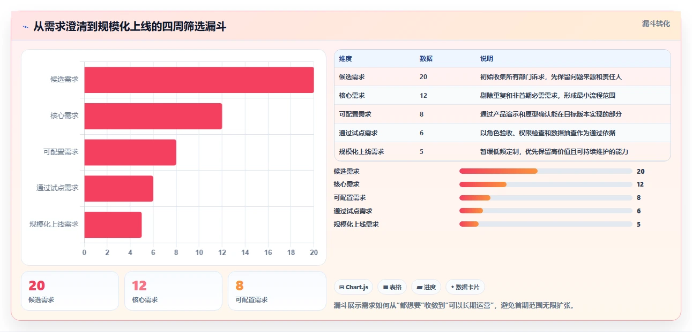Click description 通过产品演示和原型确认
The height and width of the screenshot is (332, 692).
[x=551, y=114]
